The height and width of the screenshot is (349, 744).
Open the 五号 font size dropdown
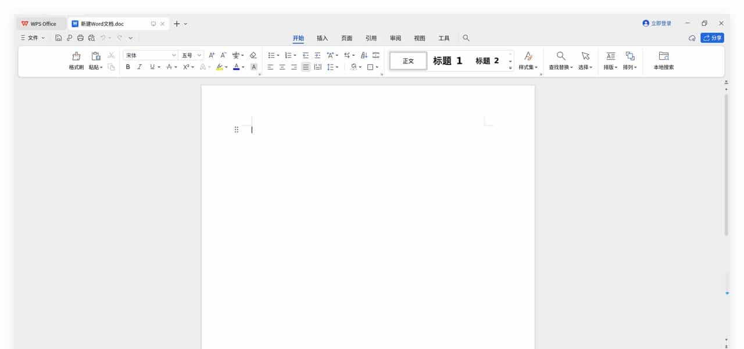[188, 55]
